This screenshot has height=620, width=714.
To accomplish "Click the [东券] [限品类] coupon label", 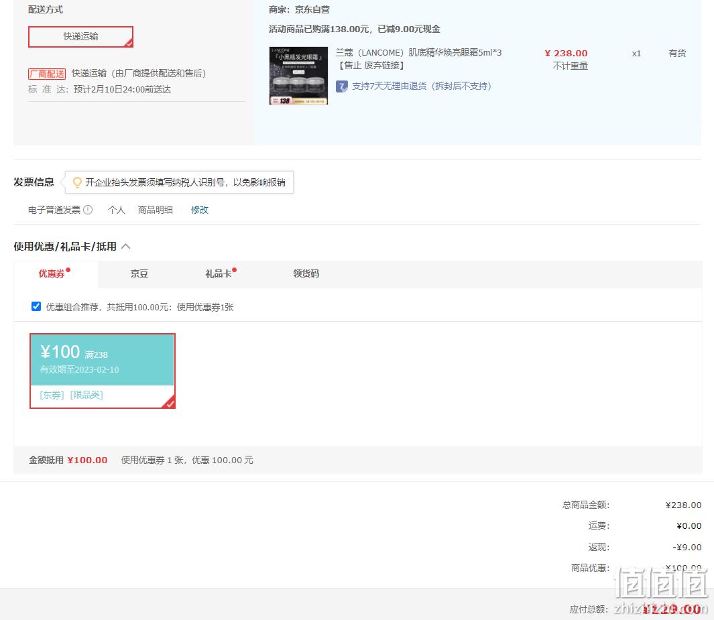I will coord(72,395).
